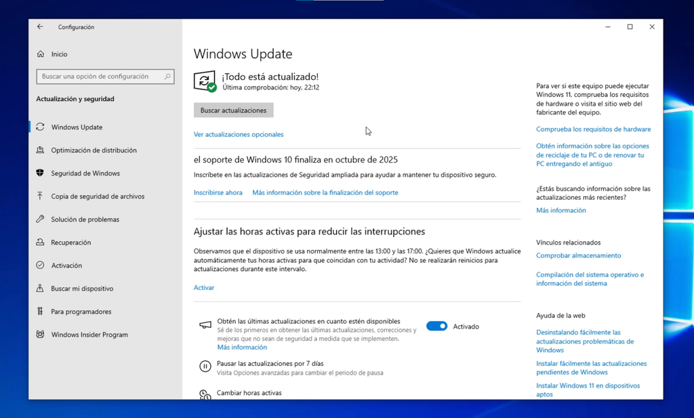Open the Activación section
The height and width of the screenshot is (418, 694).
[x=66, y=266]
